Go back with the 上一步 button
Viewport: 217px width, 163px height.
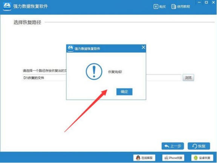(x=173, y=146)
